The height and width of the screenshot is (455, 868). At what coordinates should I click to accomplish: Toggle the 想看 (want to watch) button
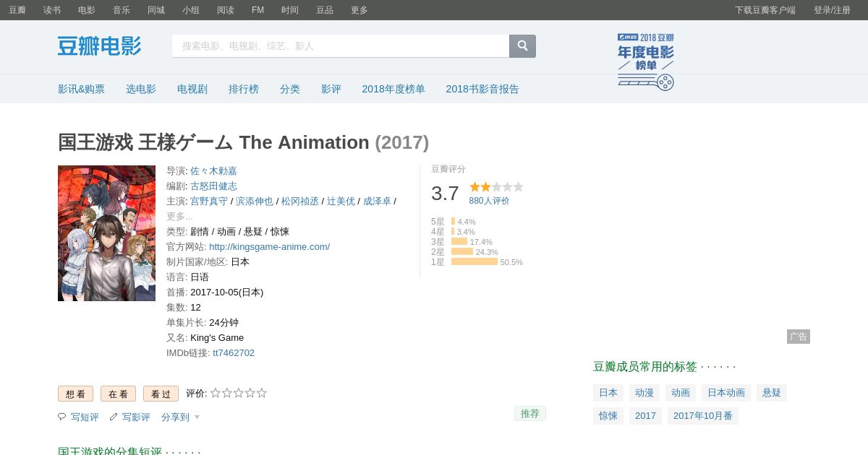point(75,394)
